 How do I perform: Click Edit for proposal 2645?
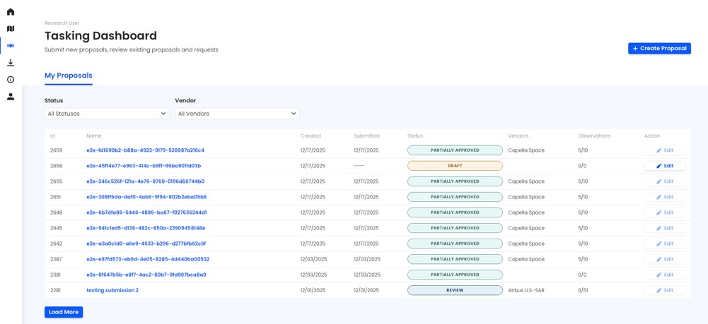click(x=665, y=228)
